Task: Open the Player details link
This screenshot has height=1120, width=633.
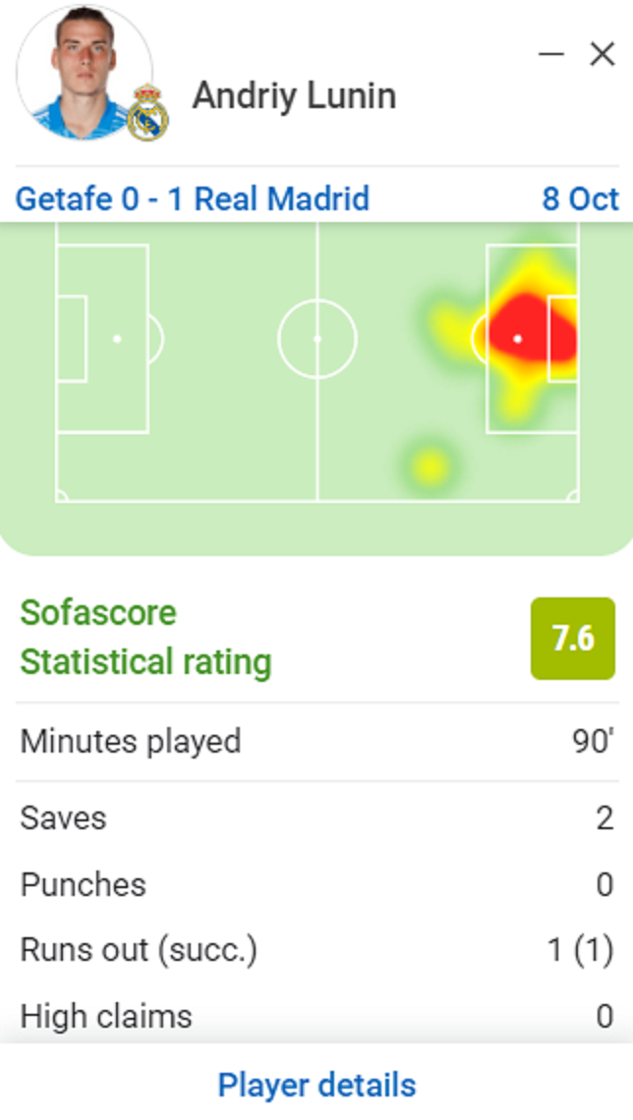Action: coord(316,1086)
